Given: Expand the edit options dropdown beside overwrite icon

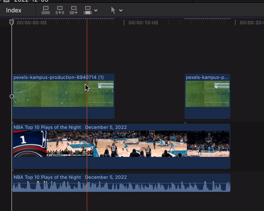Looking at the screenshot, I should click(96, 11).
